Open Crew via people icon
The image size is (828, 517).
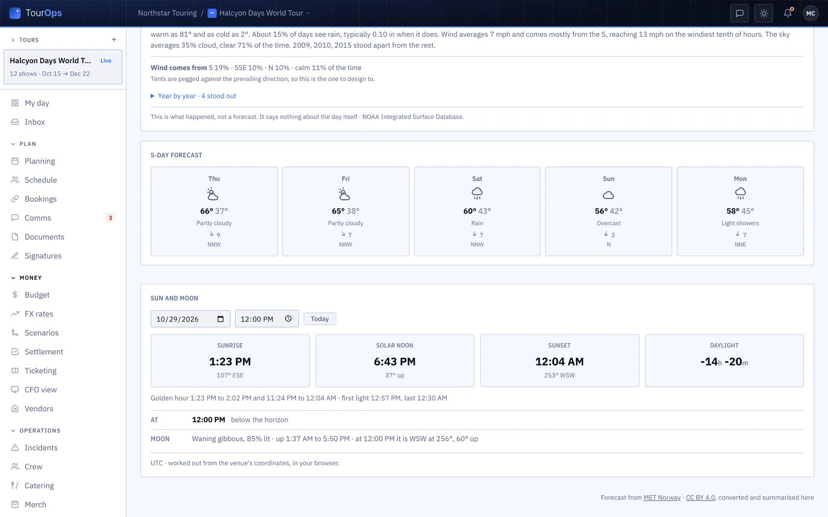(x=15, y=467)
